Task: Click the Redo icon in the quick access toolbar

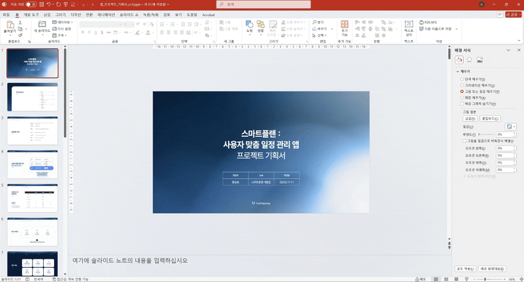Action: point(58,4)
